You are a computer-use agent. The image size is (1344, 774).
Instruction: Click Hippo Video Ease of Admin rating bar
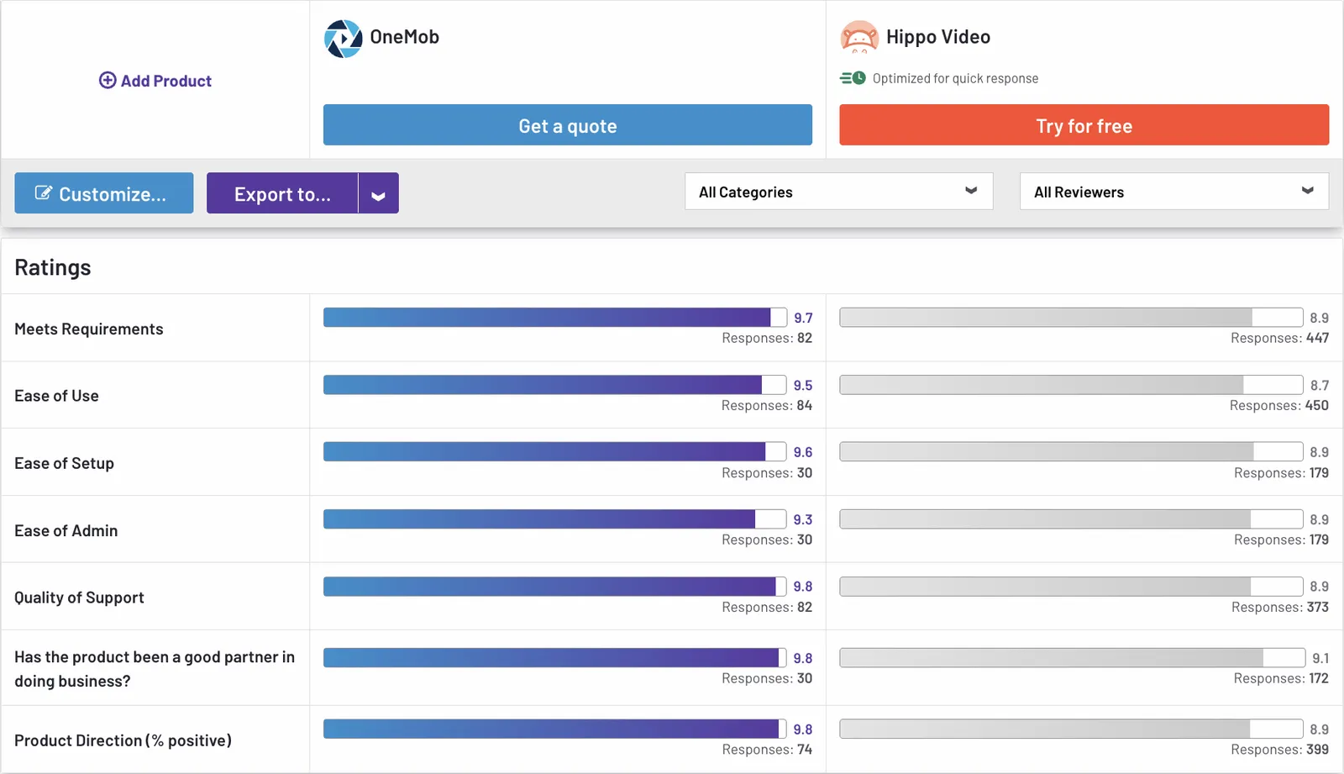point(1071,519)
